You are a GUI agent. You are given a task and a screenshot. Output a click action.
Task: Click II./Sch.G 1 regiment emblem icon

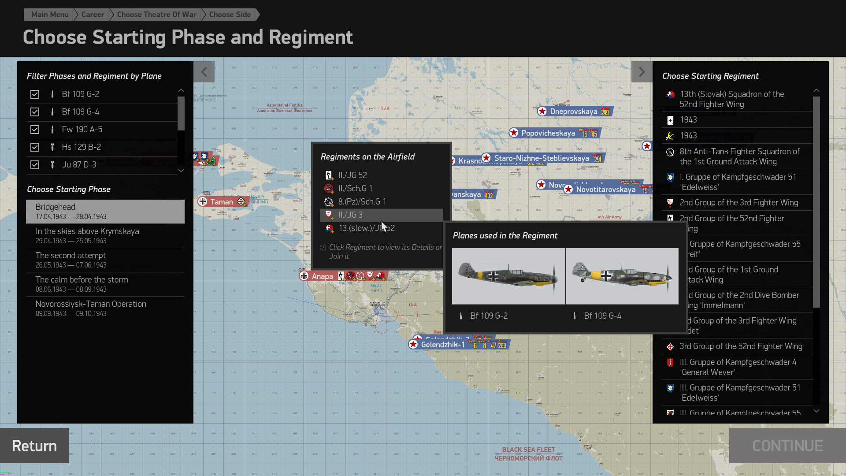[x=329, y=189]
